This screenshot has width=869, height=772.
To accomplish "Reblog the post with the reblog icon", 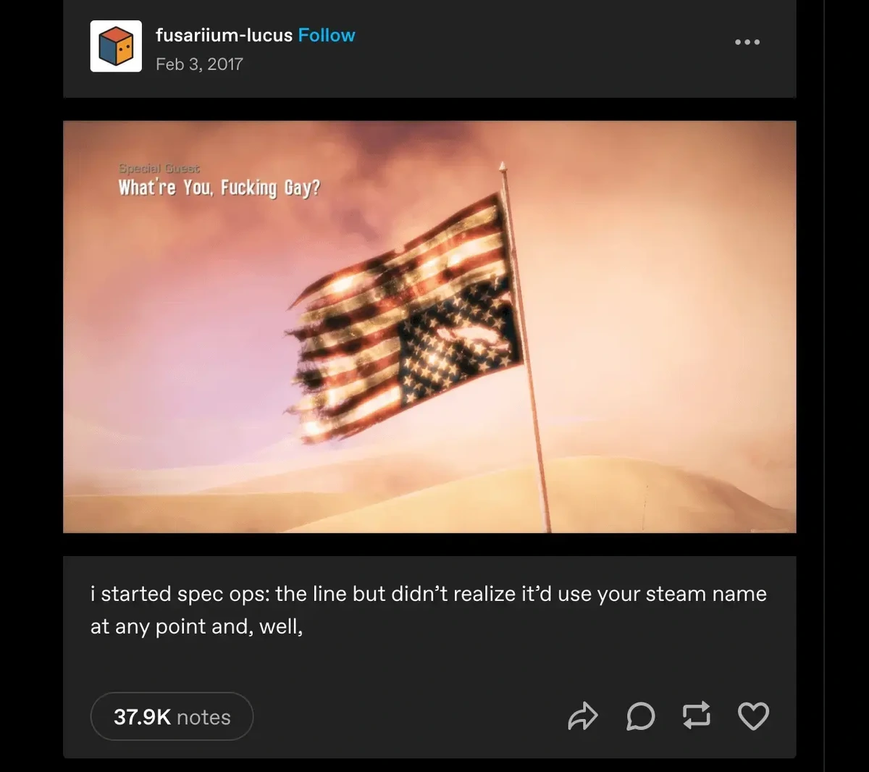I will click(697, 716).
